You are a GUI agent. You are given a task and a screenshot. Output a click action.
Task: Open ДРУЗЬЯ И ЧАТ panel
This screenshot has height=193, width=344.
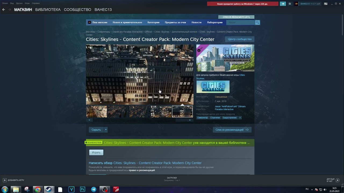pos(333,180)
